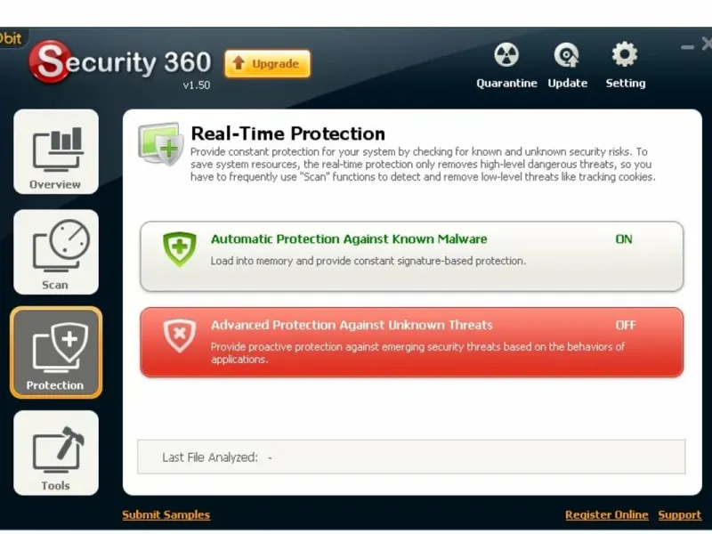Enable Advanced Protection OFF switch

tap(625, 326)
